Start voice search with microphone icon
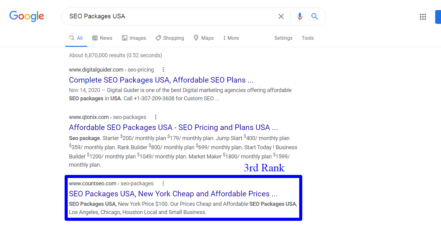The image size is (441, 226). pyautogui.click(x=300, y=17)
